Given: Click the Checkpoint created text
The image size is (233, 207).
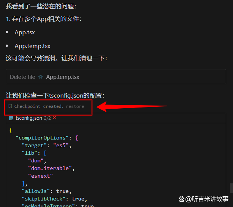Looking at the screenshot, I should [39, 106].
